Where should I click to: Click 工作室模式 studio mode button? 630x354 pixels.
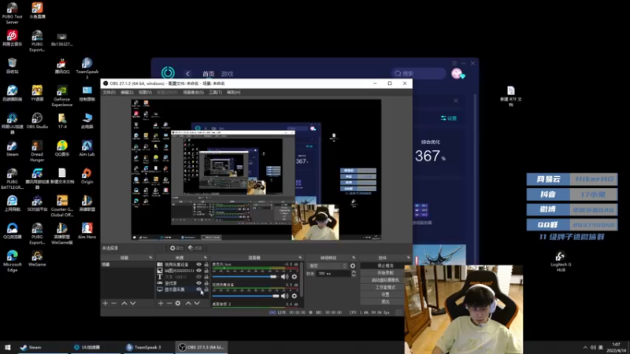tap(385, 287)
